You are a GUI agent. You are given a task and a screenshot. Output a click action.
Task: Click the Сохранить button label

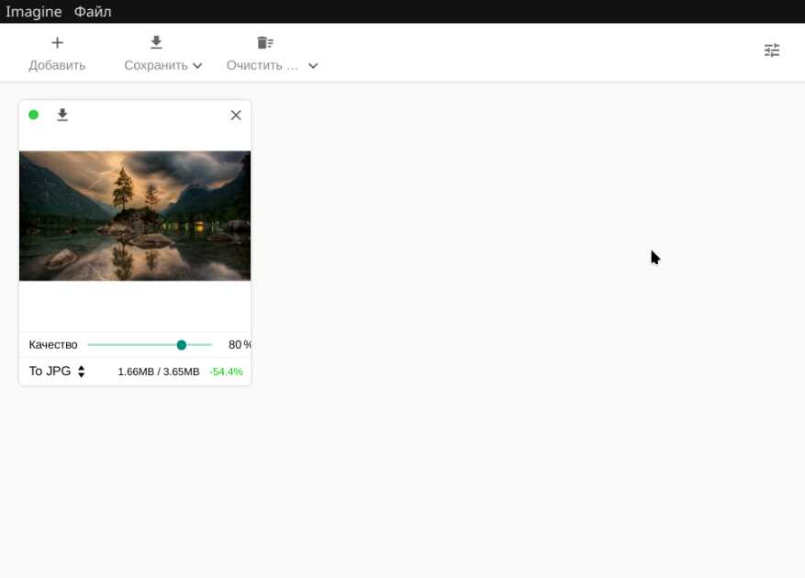pyautogui.click(x=156, y=66)
